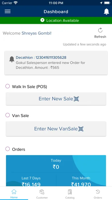This screenshot has height=200, width=112.
Task: Tap the Enter New Sale button
Action: click(56, 99)
